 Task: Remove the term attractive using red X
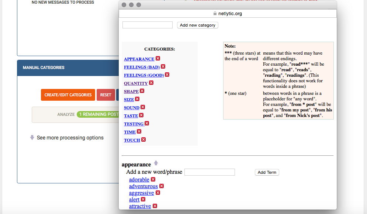click(155, 206)
